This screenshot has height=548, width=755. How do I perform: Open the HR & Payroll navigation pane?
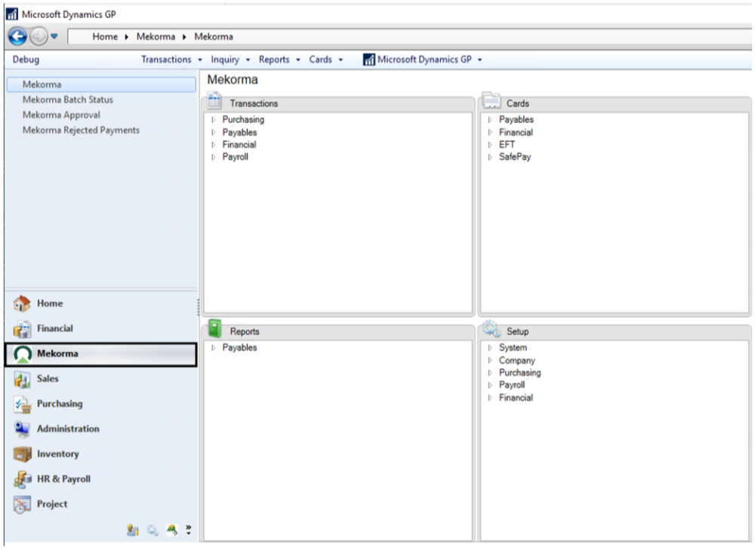tap(100, 479)
